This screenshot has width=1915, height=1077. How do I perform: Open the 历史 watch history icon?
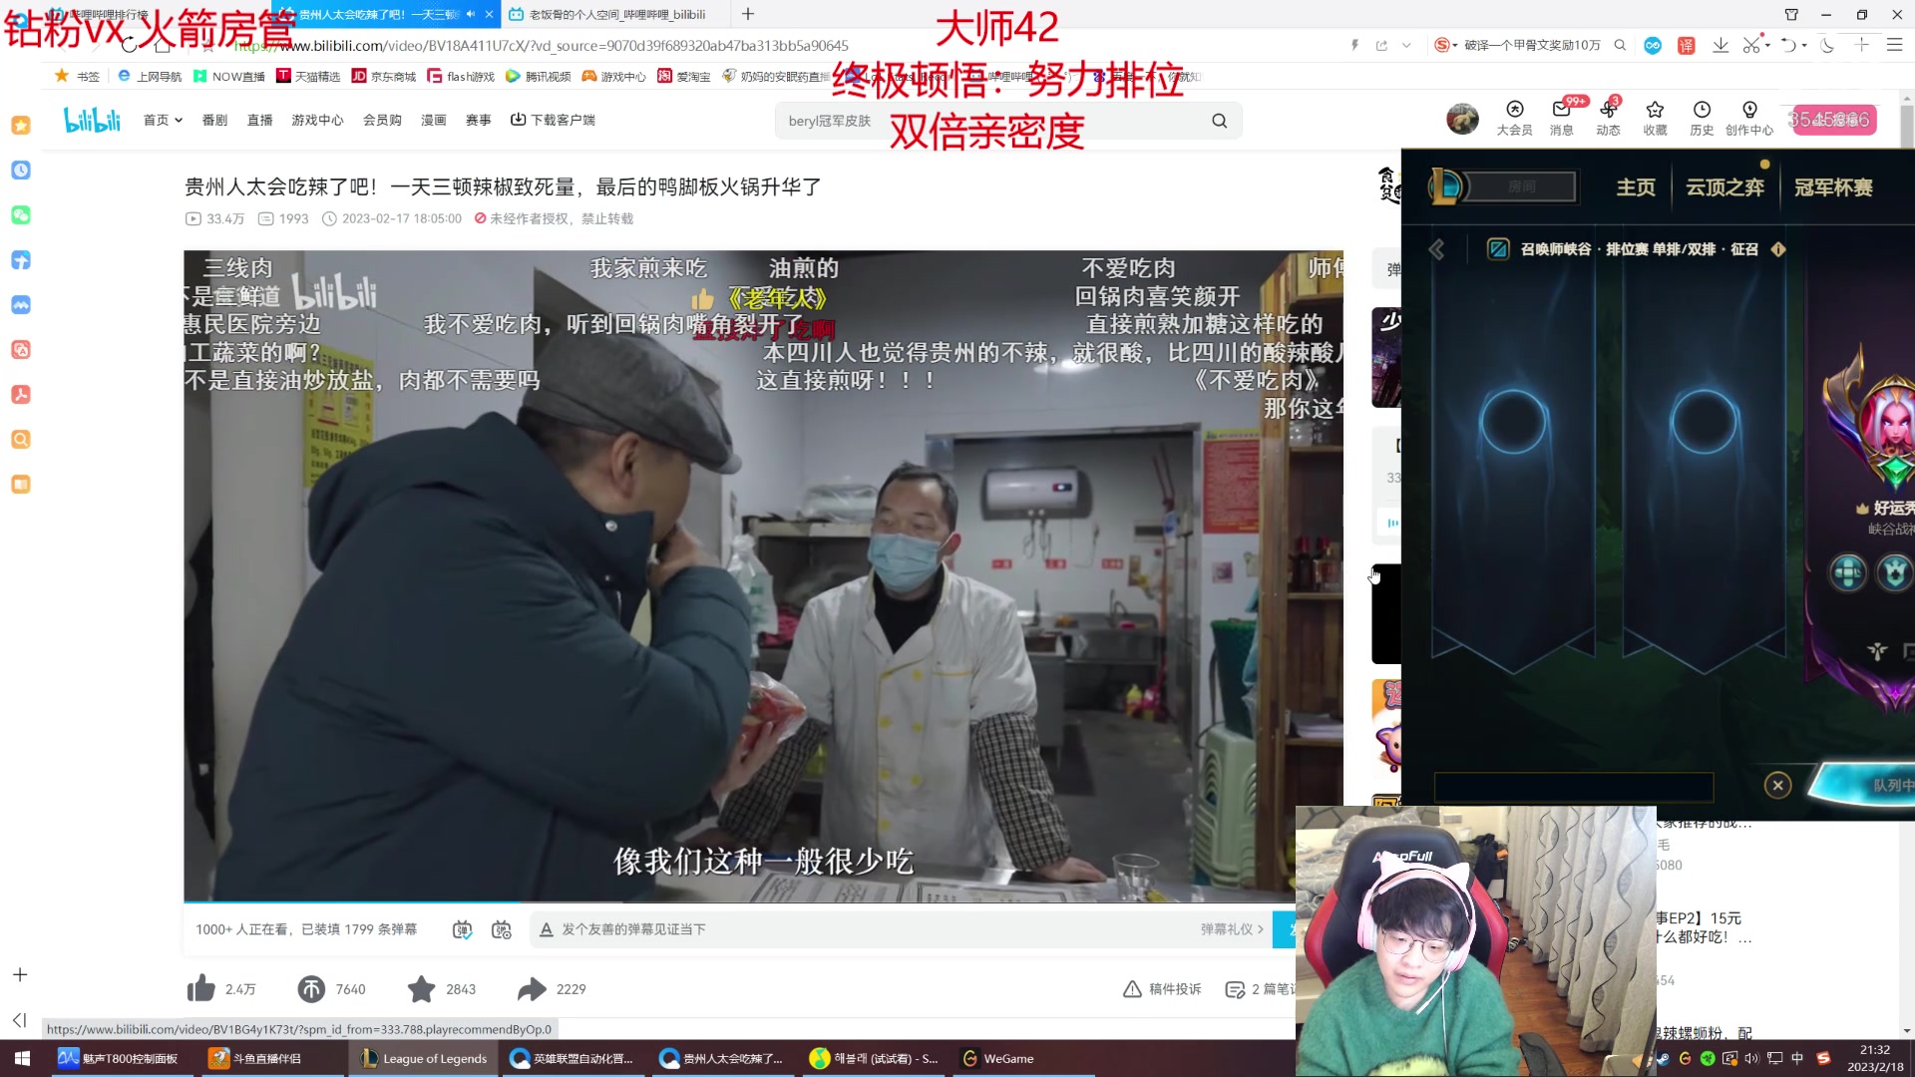coord(1702,118)
